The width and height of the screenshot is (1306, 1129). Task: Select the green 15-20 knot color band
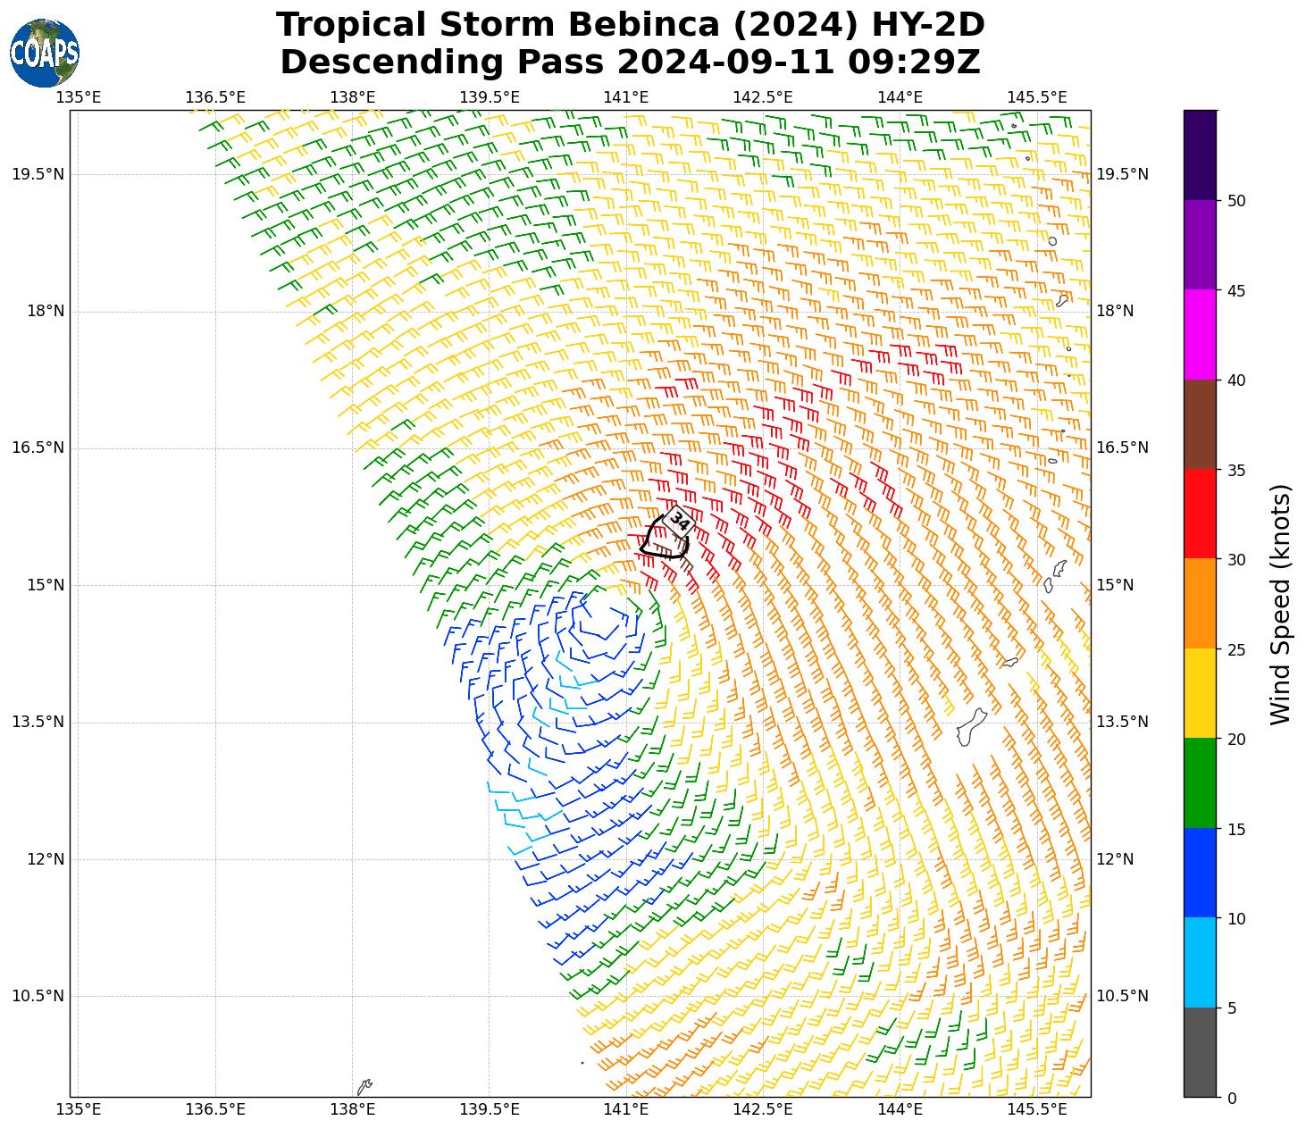pyautogui.click(x=1200, y=782)
